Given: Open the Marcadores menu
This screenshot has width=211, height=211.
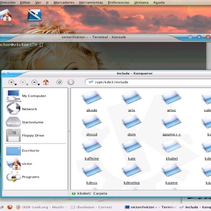Looking at the screenshot, I should (64, 3).
